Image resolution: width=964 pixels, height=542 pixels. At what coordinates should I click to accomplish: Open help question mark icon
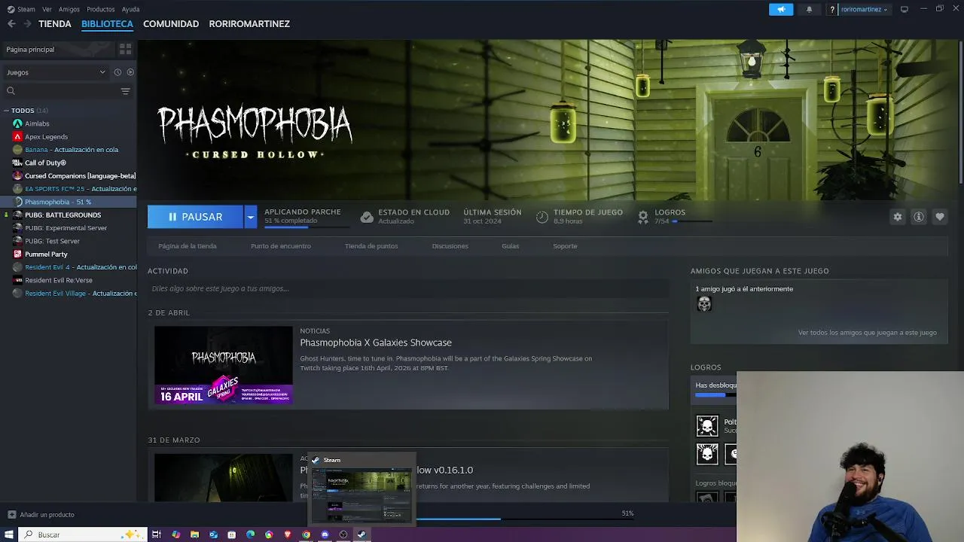click(832, 9)
